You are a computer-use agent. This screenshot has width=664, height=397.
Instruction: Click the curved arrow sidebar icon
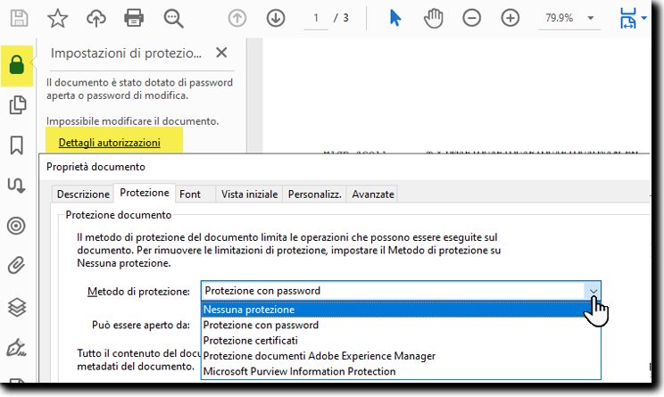[x=16, y=186]
